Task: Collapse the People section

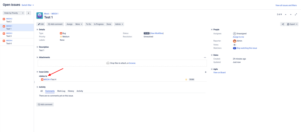Action: (x=212, y=30)
